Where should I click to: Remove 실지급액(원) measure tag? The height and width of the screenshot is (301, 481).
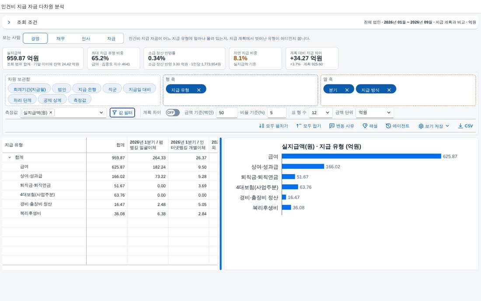click(x=51, y=112)
